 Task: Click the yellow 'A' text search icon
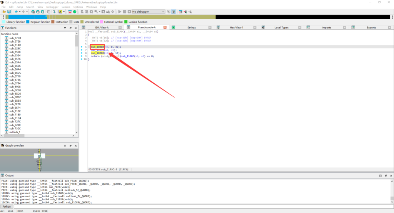[60, 12]
